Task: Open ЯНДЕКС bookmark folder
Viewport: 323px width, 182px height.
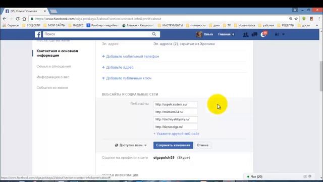Action: (x=76, y=25)
